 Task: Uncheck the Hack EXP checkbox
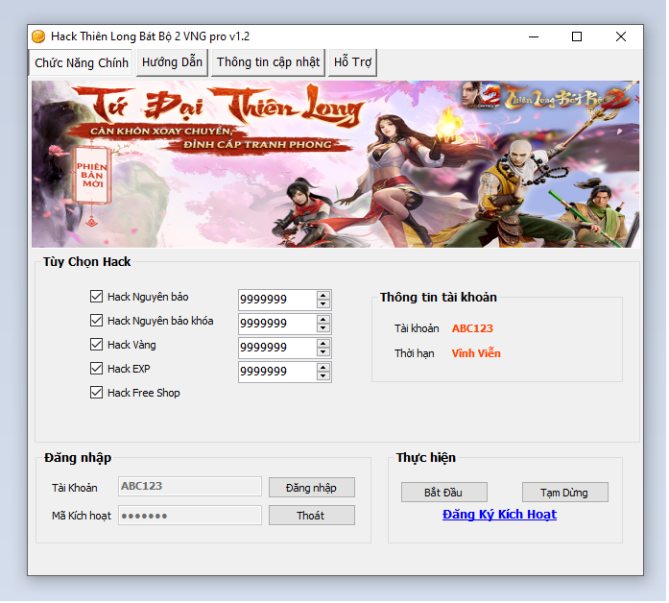click(x=96, y=369)
